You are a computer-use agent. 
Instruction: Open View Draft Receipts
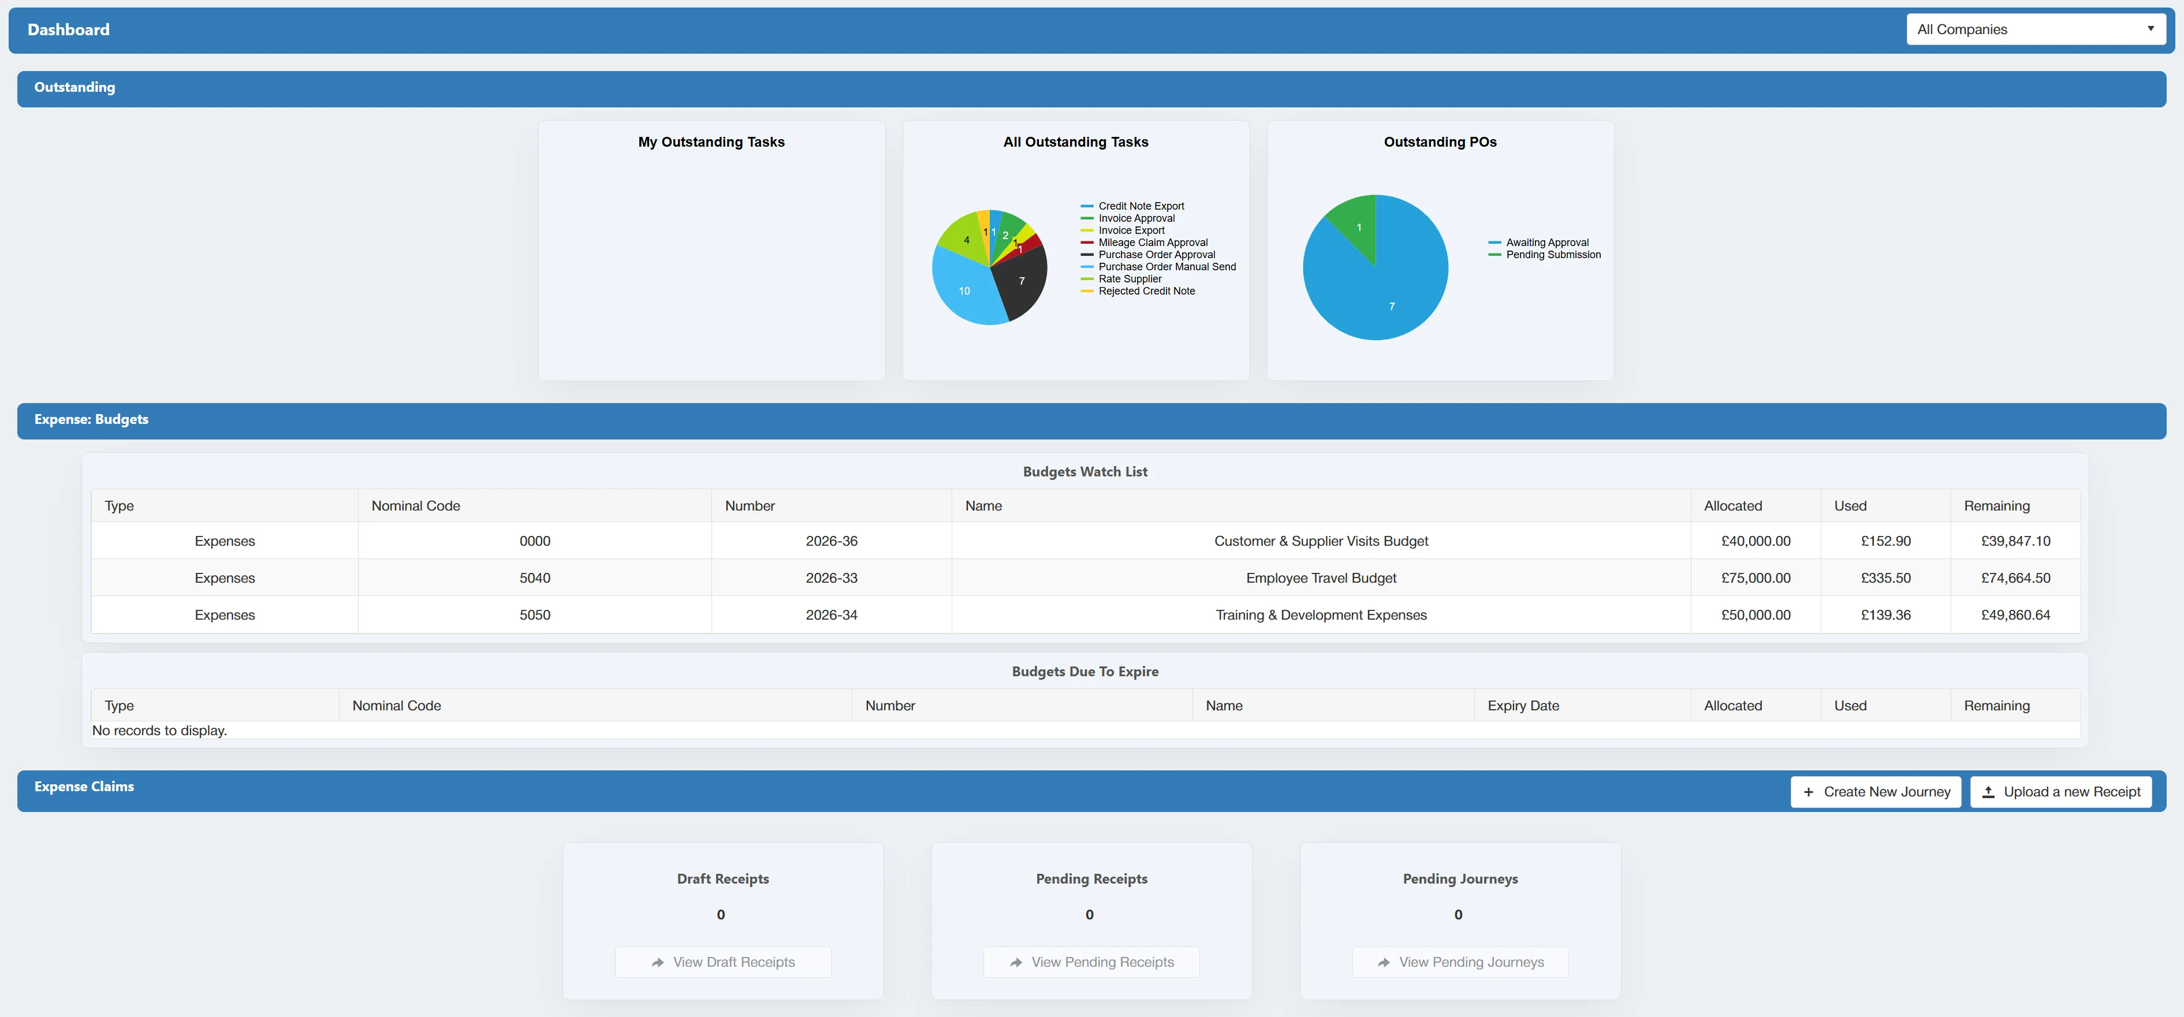tap(723, 962)
